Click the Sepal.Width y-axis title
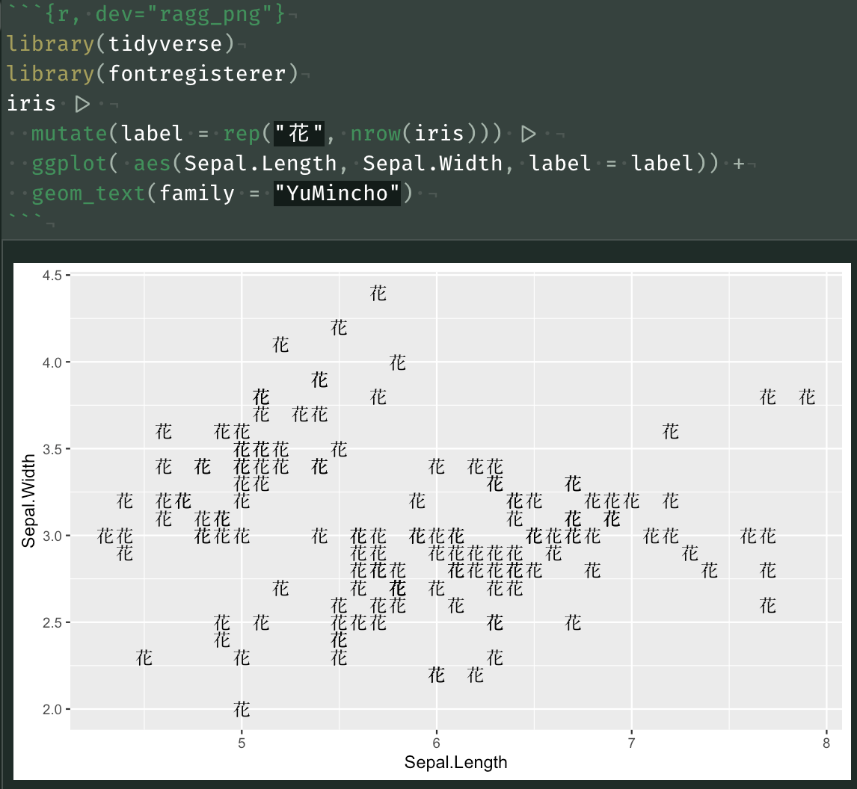The image size is (857, 789). tap(28, 501)
